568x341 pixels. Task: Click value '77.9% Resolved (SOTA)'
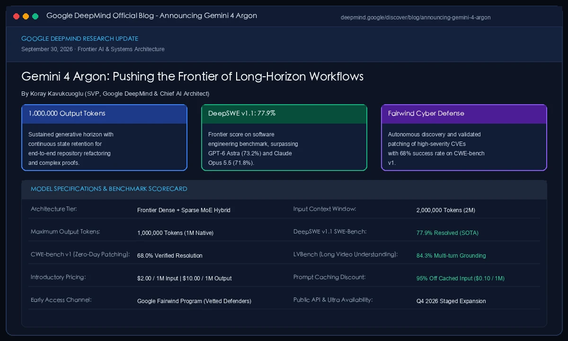click(447, 233)
